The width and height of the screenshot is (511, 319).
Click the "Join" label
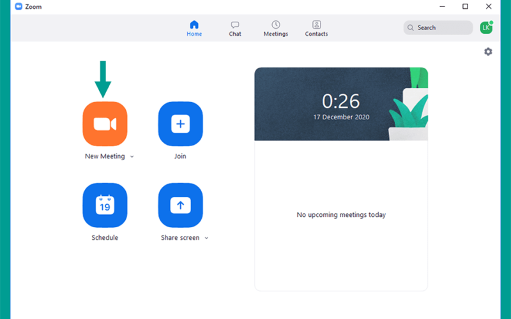pyautogui.click(x=180, y=156)
